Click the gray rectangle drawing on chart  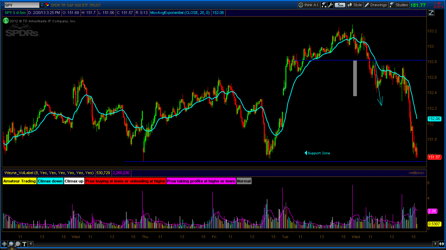355,78
